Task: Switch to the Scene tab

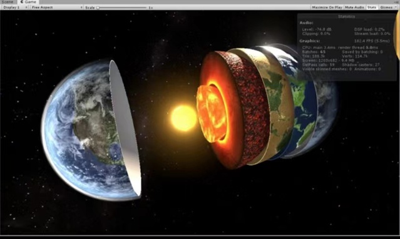Action: coord(8,2)
